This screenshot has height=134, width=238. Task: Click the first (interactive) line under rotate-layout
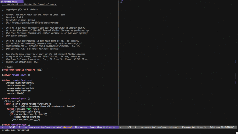click(x=12, y=101)
